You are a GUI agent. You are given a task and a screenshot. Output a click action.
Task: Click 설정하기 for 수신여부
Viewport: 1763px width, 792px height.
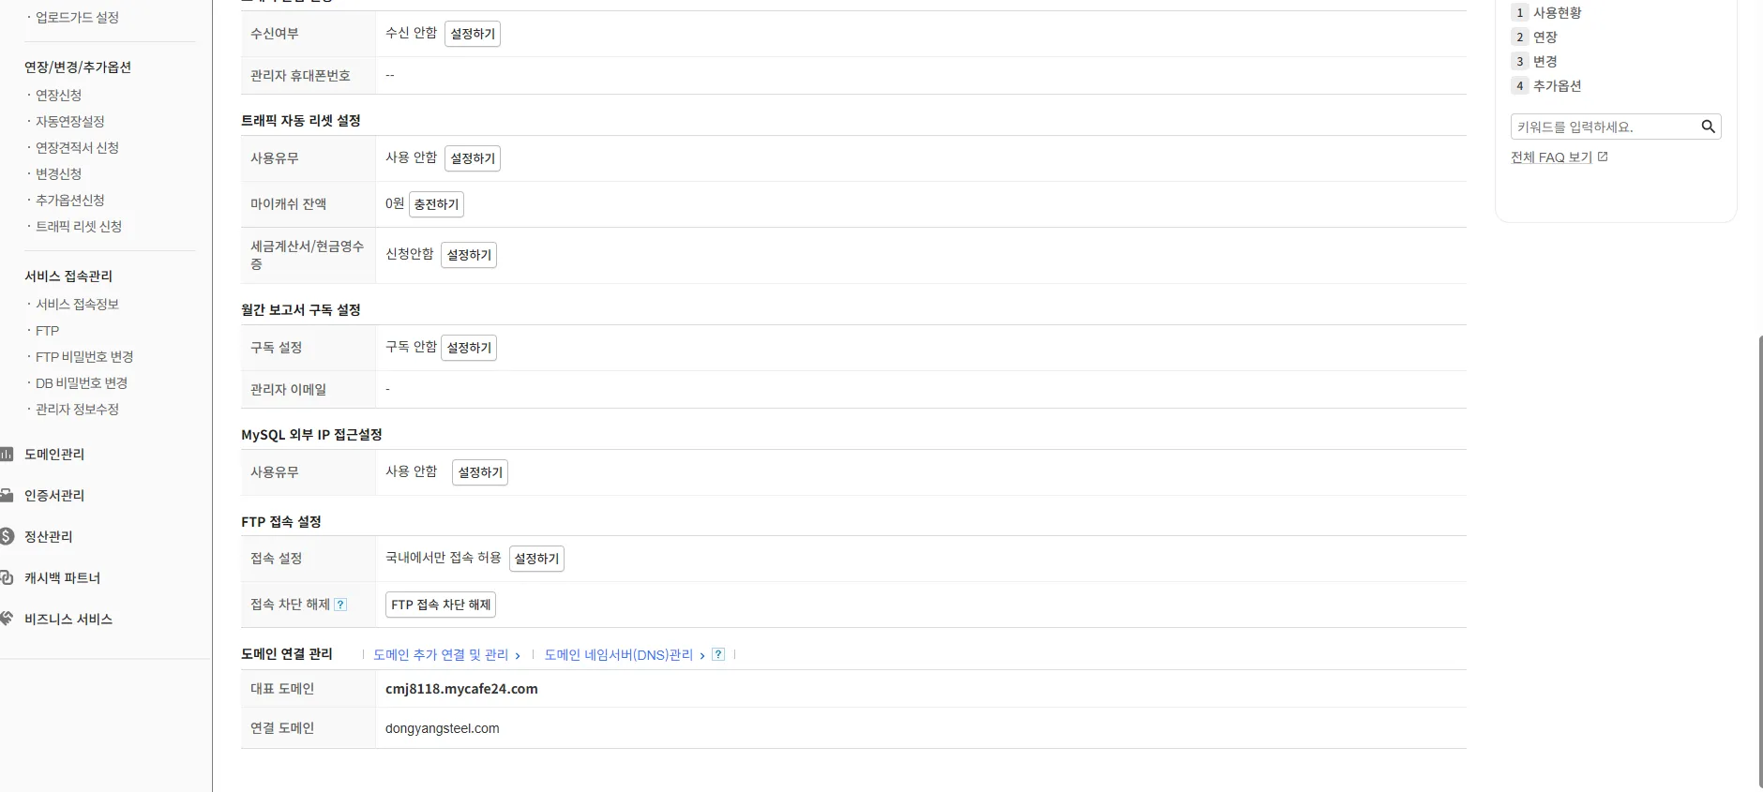(473, 34)
